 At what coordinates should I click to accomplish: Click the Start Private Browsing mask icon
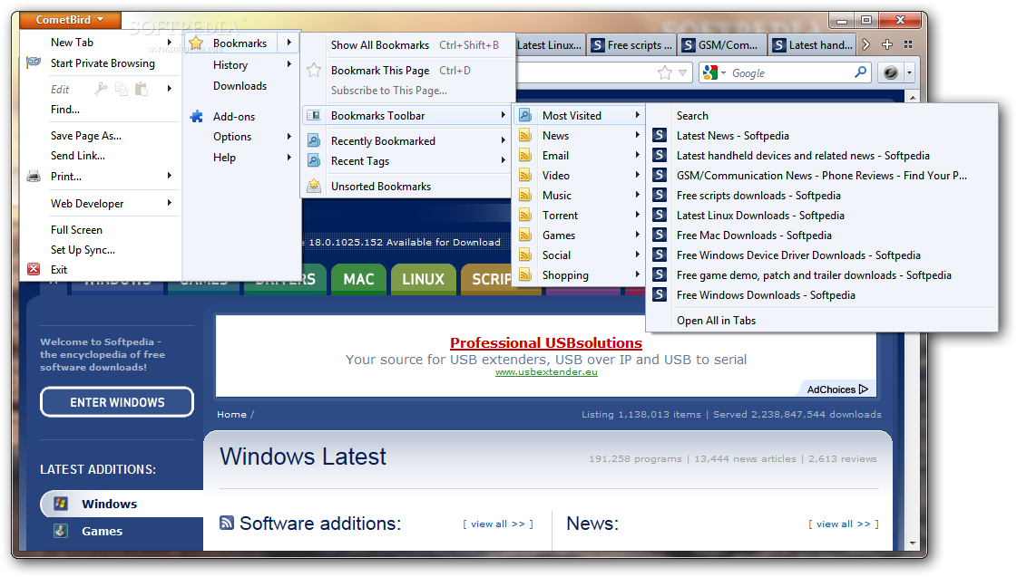(x=33, y=63)
